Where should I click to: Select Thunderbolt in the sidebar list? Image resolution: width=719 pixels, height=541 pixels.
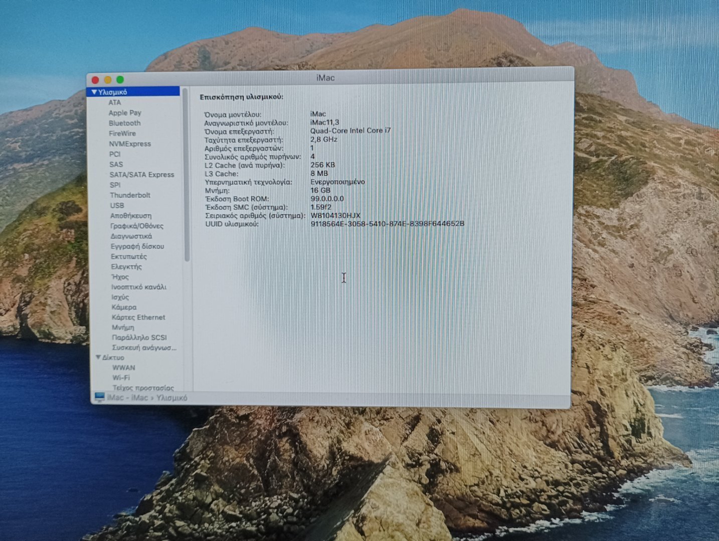tap(130, 195)
